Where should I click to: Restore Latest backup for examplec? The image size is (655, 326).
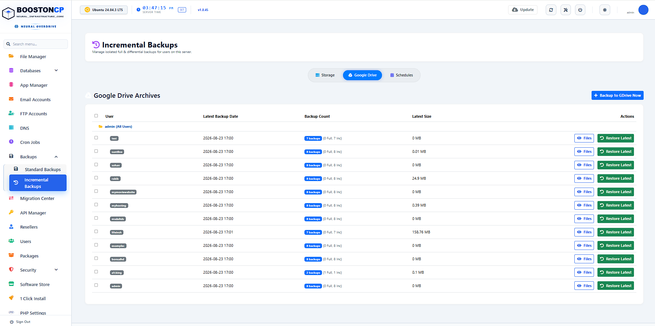click(615, 245)
